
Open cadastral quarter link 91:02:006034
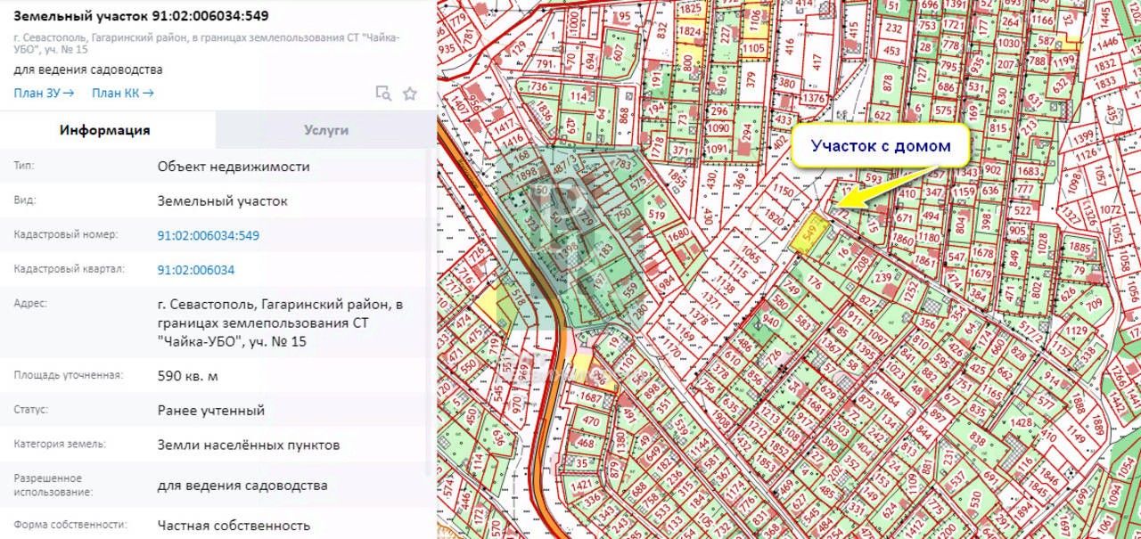195,270
